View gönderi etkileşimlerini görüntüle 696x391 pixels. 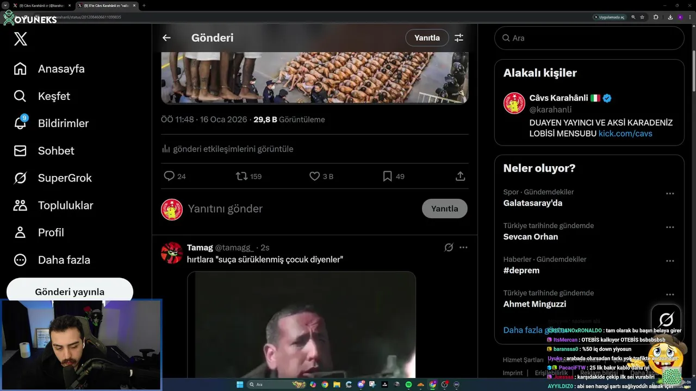click(x=227, y=149)
